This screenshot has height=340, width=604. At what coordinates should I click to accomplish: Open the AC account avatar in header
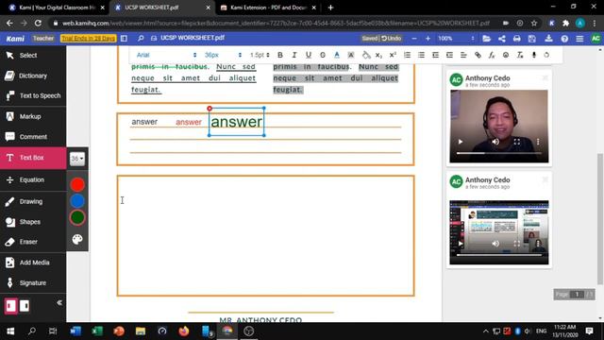596,39
